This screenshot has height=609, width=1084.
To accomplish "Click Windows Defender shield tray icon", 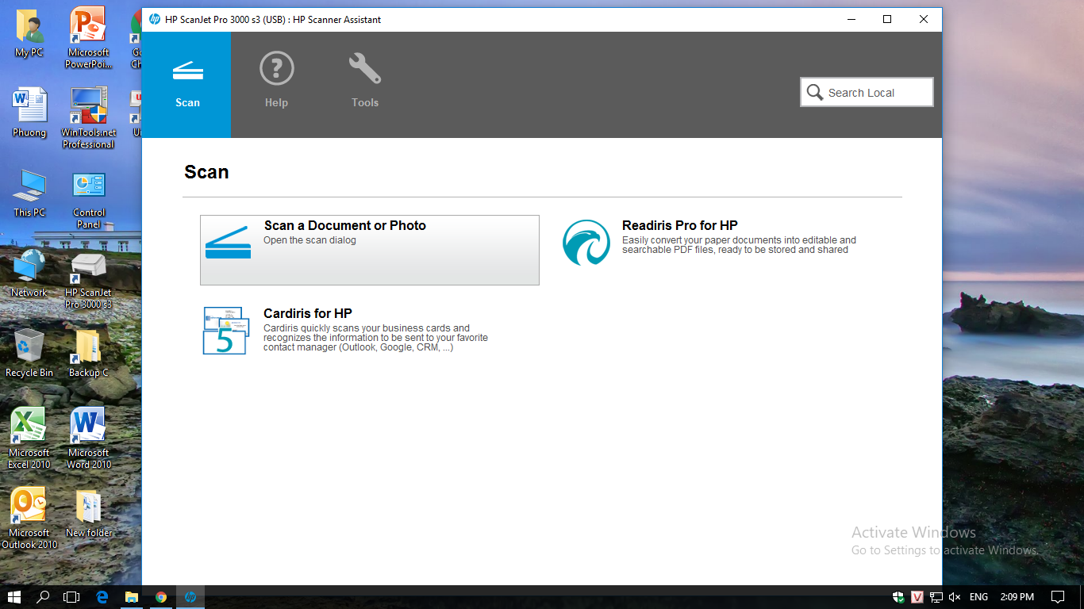I will 898,597.
